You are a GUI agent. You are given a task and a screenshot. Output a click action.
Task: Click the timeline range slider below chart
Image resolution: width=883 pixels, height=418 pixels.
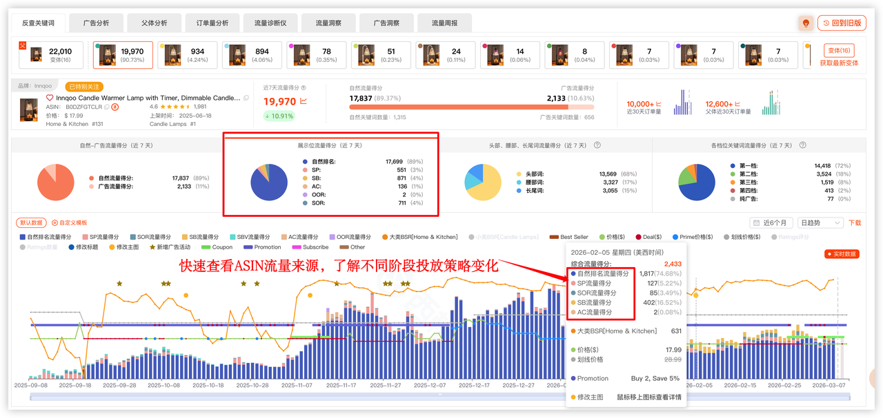(431, 397)
